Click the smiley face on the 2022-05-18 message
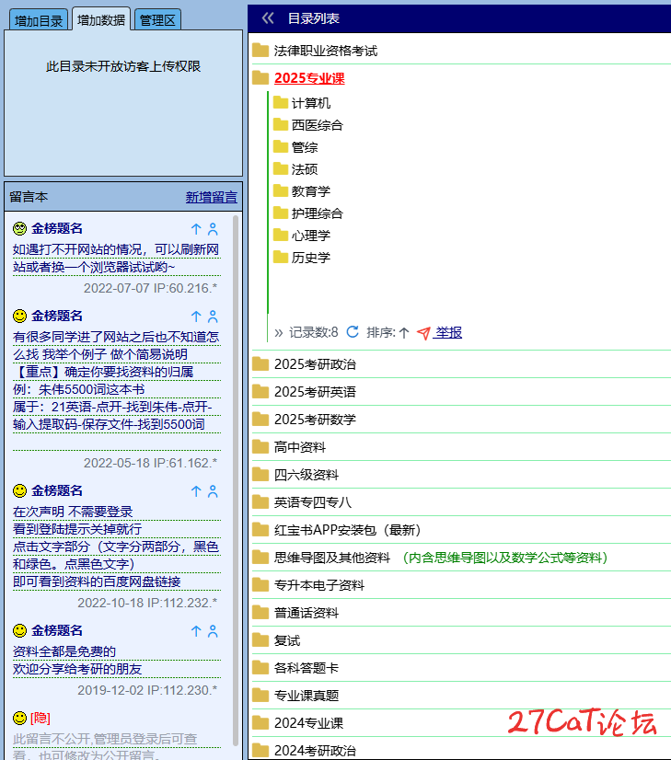671x760 pixels. 19,316
